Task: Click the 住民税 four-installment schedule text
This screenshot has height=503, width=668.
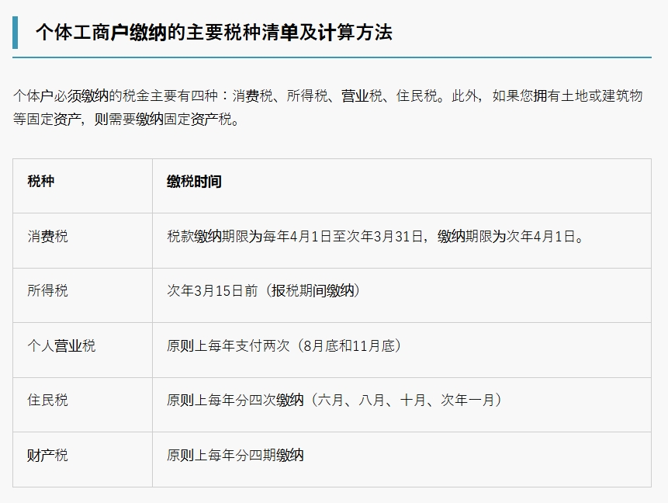Action: coord(335,401)
